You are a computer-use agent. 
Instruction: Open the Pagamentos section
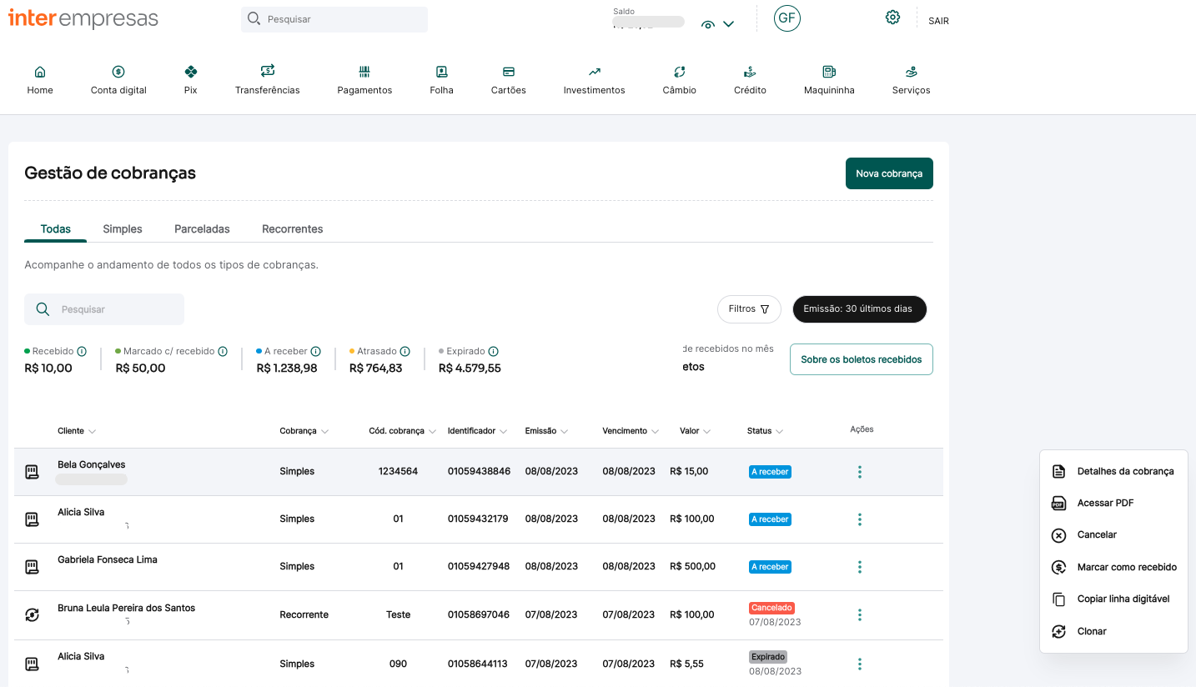click(x=364, y=80)
